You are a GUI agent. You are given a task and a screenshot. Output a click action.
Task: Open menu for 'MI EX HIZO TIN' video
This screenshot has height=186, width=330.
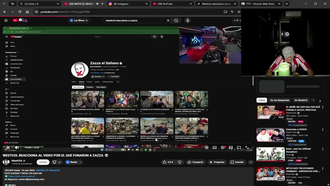(323, 168)
